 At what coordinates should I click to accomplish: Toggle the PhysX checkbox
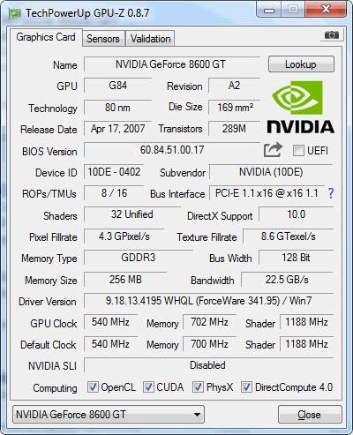[x=198, y=386]
